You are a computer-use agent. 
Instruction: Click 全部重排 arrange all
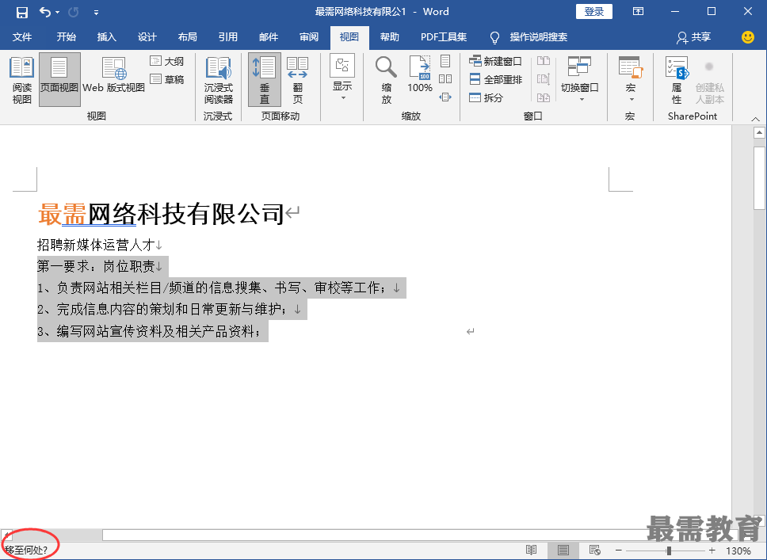point(495,79)
